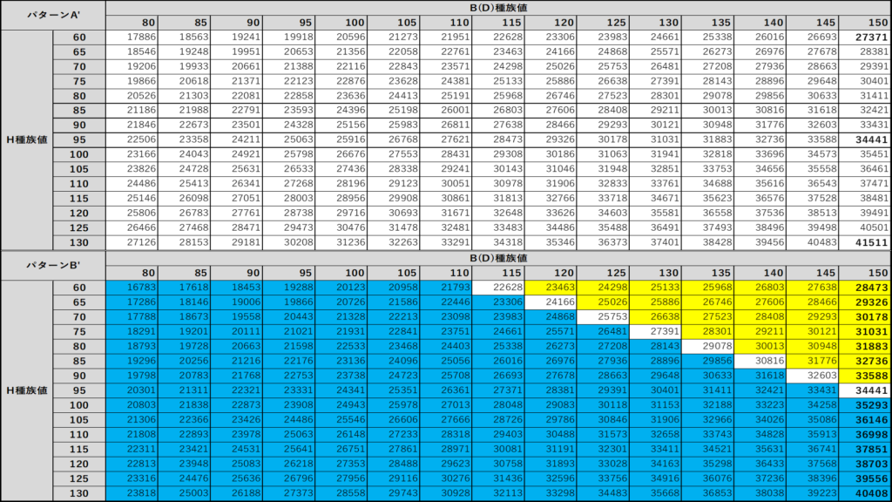Select white bold cell 34441 in the パターンB' table

pos(871,390)
